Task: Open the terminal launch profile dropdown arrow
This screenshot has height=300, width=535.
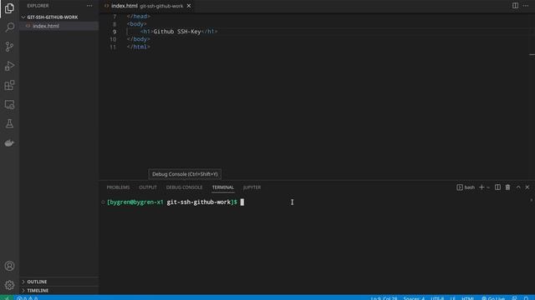Action: pyautogui.click(x=488, y=187)
